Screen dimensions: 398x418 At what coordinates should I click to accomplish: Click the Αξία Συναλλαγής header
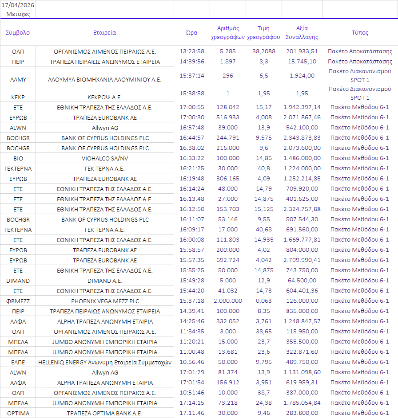pos(302,32)
